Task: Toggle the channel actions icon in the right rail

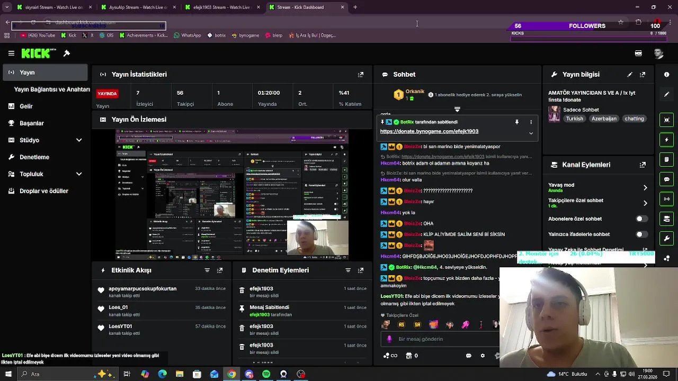Action: tap(667, 219)
